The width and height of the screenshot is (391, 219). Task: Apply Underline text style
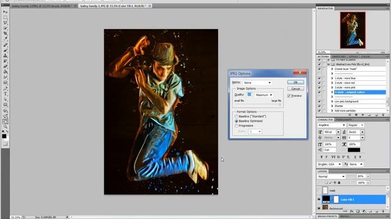point(355,157)
